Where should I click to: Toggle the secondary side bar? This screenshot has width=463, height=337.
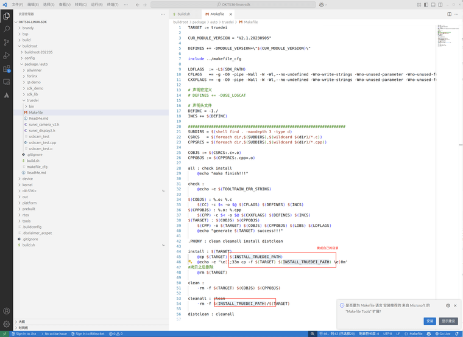coord(440,5)
